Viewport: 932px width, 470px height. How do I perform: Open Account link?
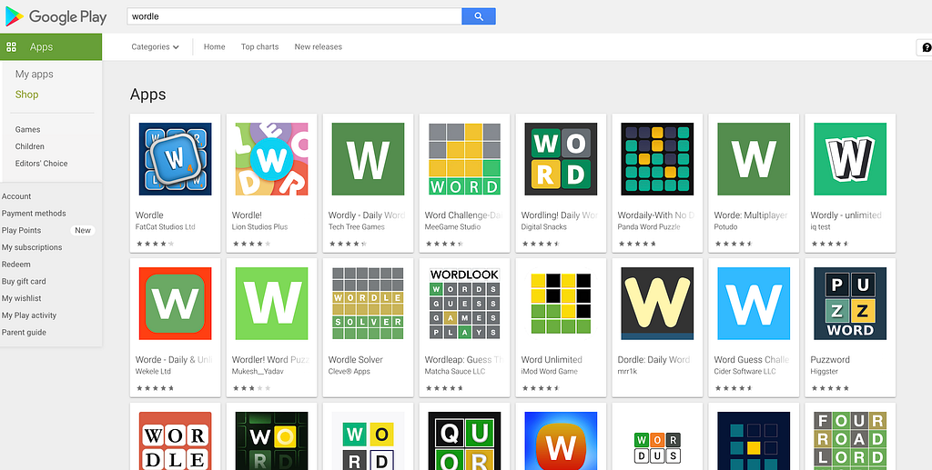pyautogui.click(x=16, y=196)
